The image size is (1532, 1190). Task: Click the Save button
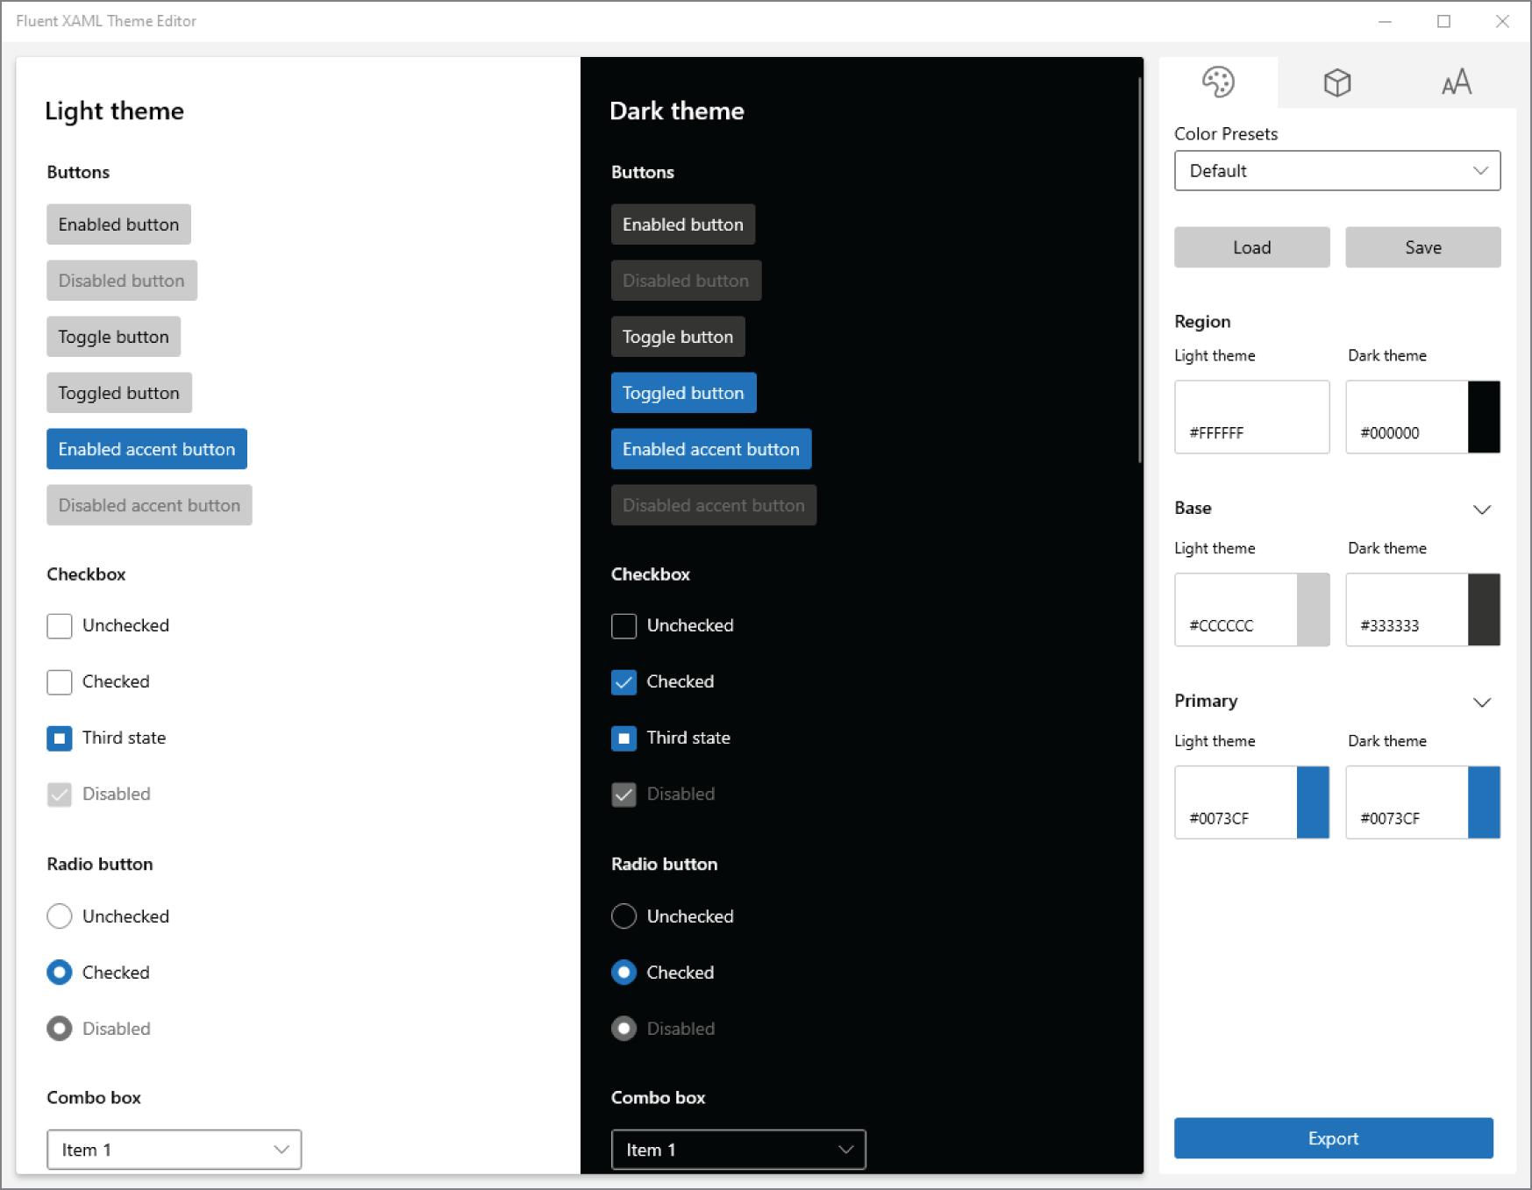click(x=1422, y=246)
